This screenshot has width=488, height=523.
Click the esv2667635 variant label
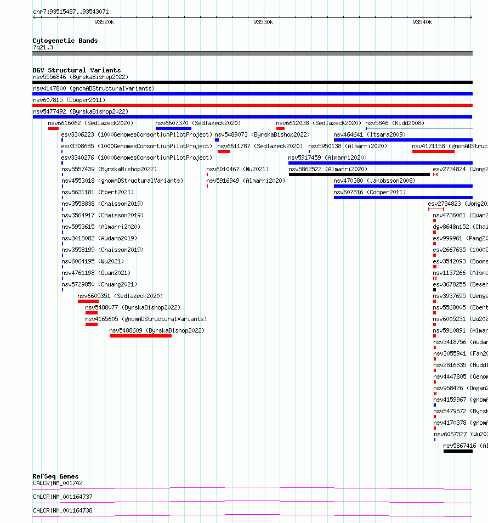461,250
